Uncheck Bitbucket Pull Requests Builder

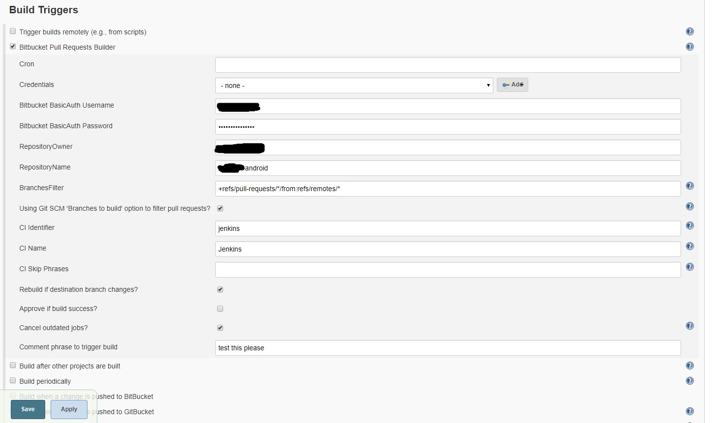point(13,47)
